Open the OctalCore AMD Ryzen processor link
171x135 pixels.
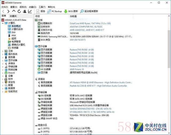[90, 23]
